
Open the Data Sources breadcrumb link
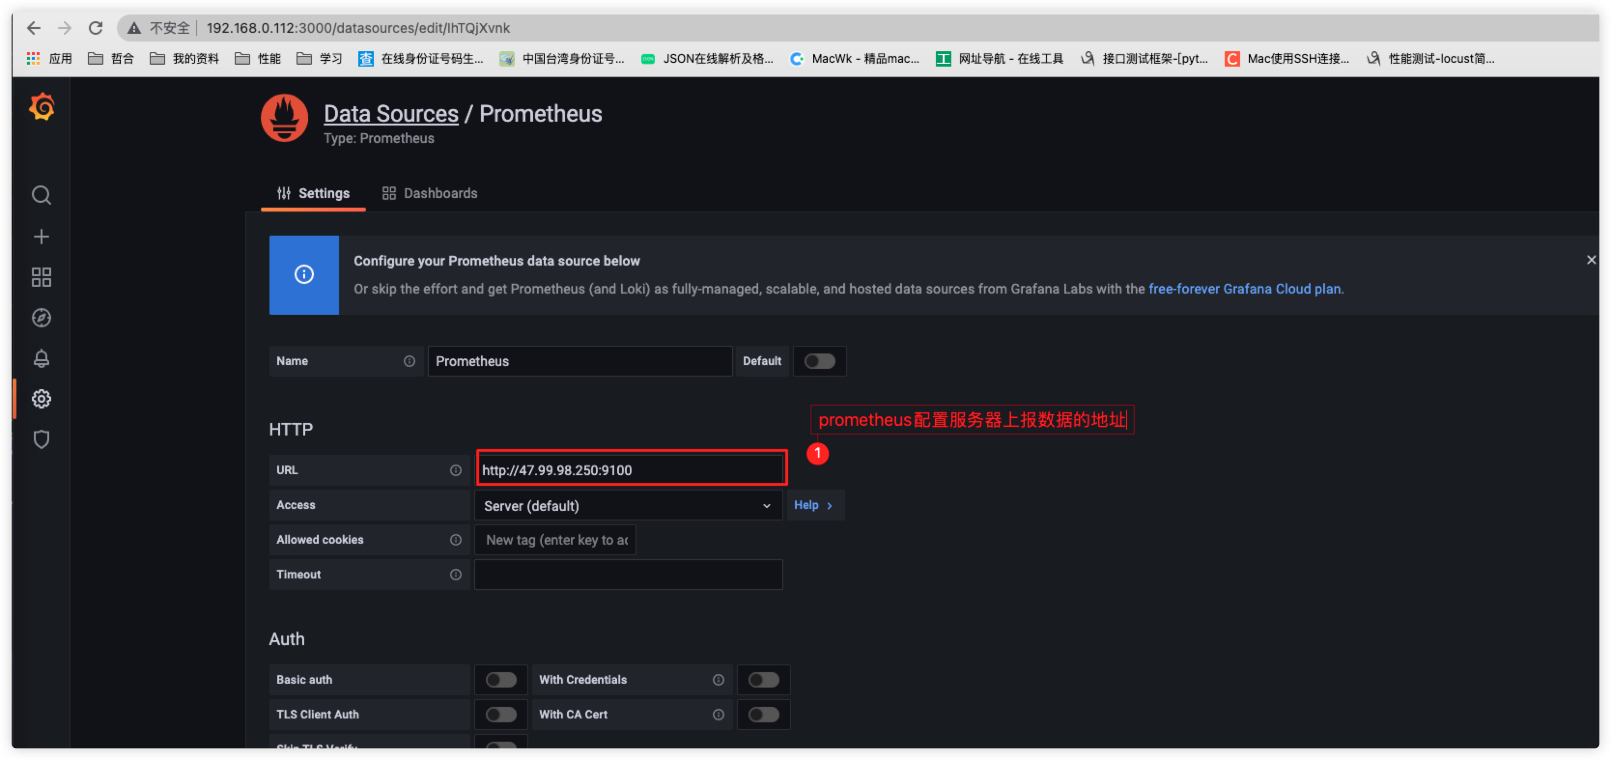391,114
